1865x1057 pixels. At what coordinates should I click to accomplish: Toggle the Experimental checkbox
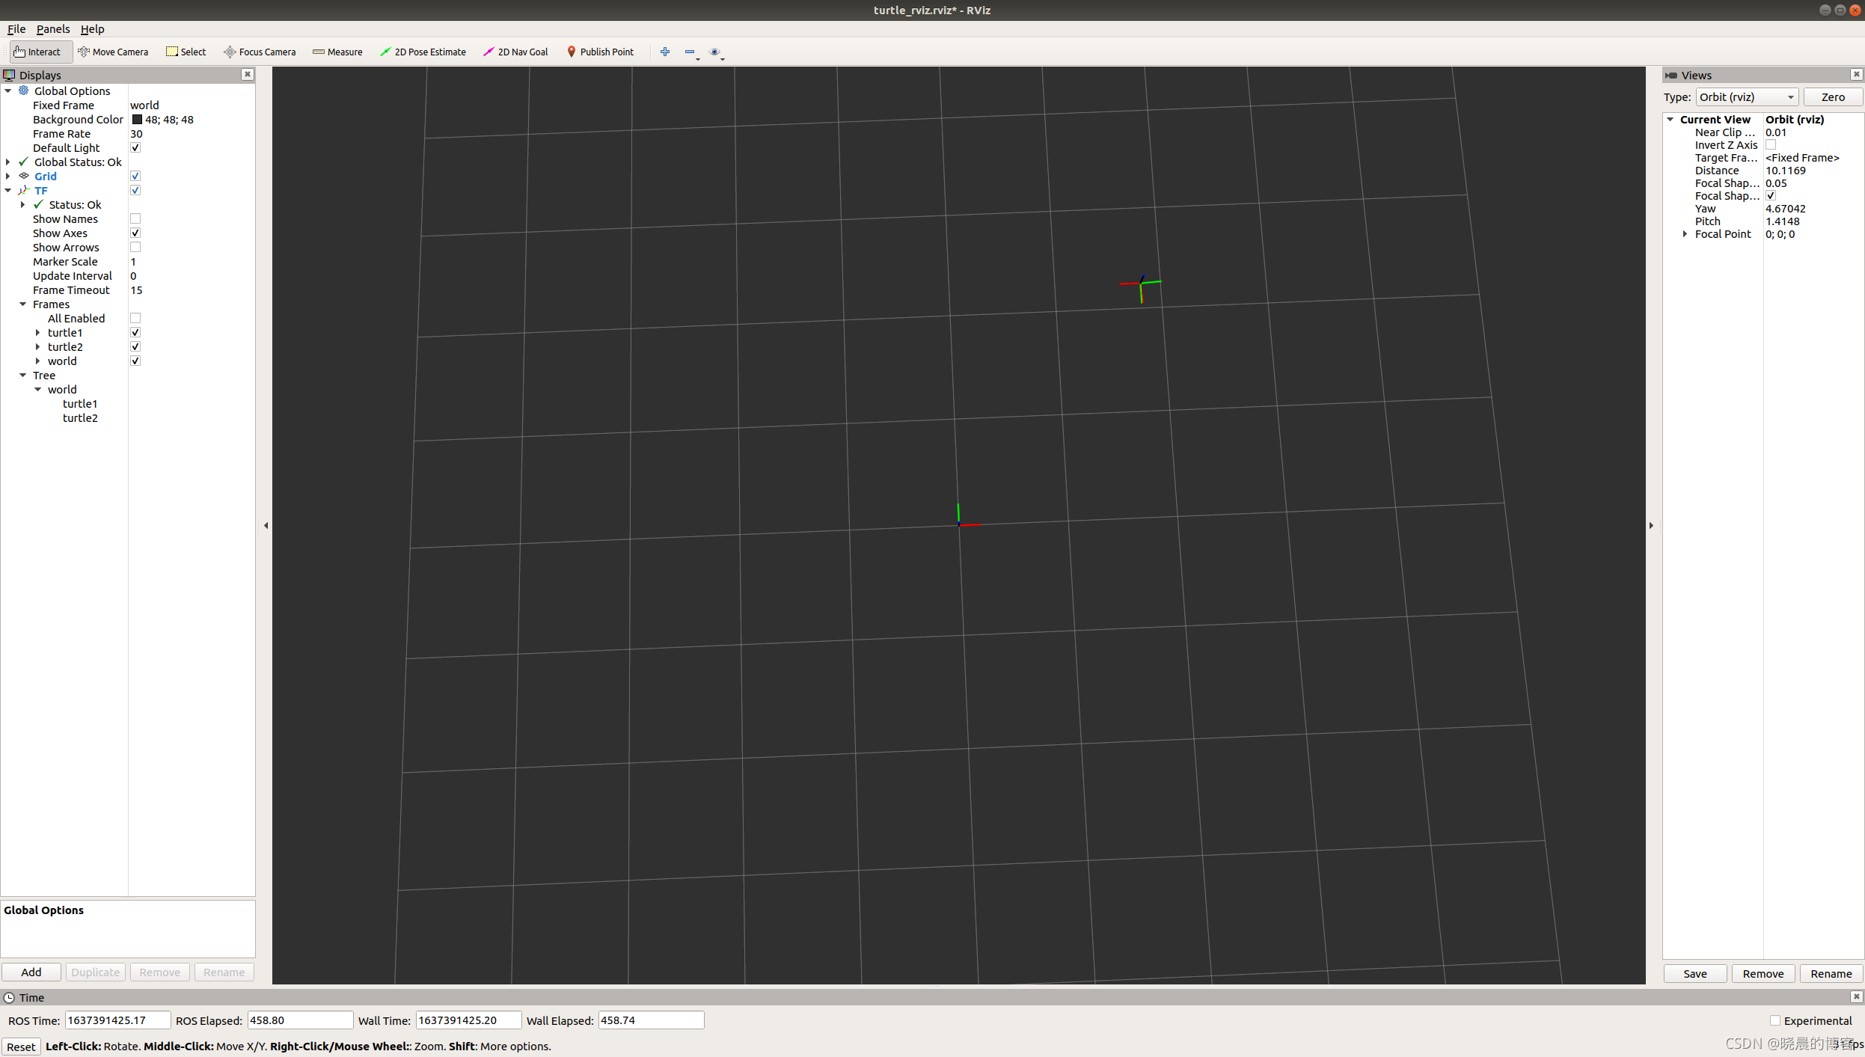[1774, 1020]
